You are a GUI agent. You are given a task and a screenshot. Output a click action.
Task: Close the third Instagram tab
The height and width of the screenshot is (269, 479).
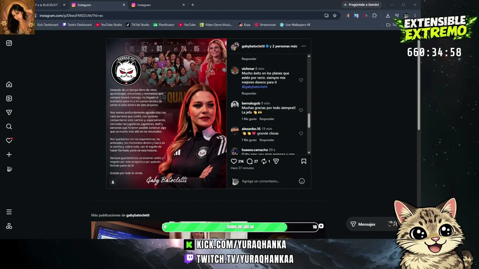pos(184,5)
